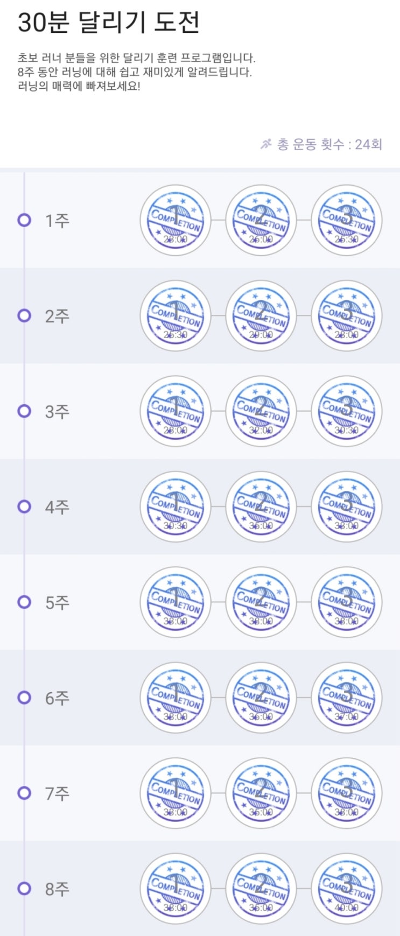
Task: Click week 3 session 3 completion badge
Action: click(x=347, y=411)
